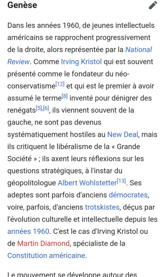Tap the Genèse section heading

coord(22,5)
